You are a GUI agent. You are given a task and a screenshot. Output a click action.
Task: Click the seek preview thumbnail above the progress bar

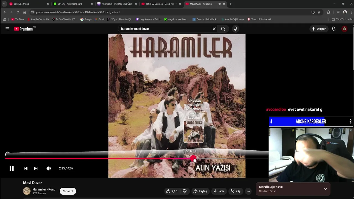click(x=194, y=132)
